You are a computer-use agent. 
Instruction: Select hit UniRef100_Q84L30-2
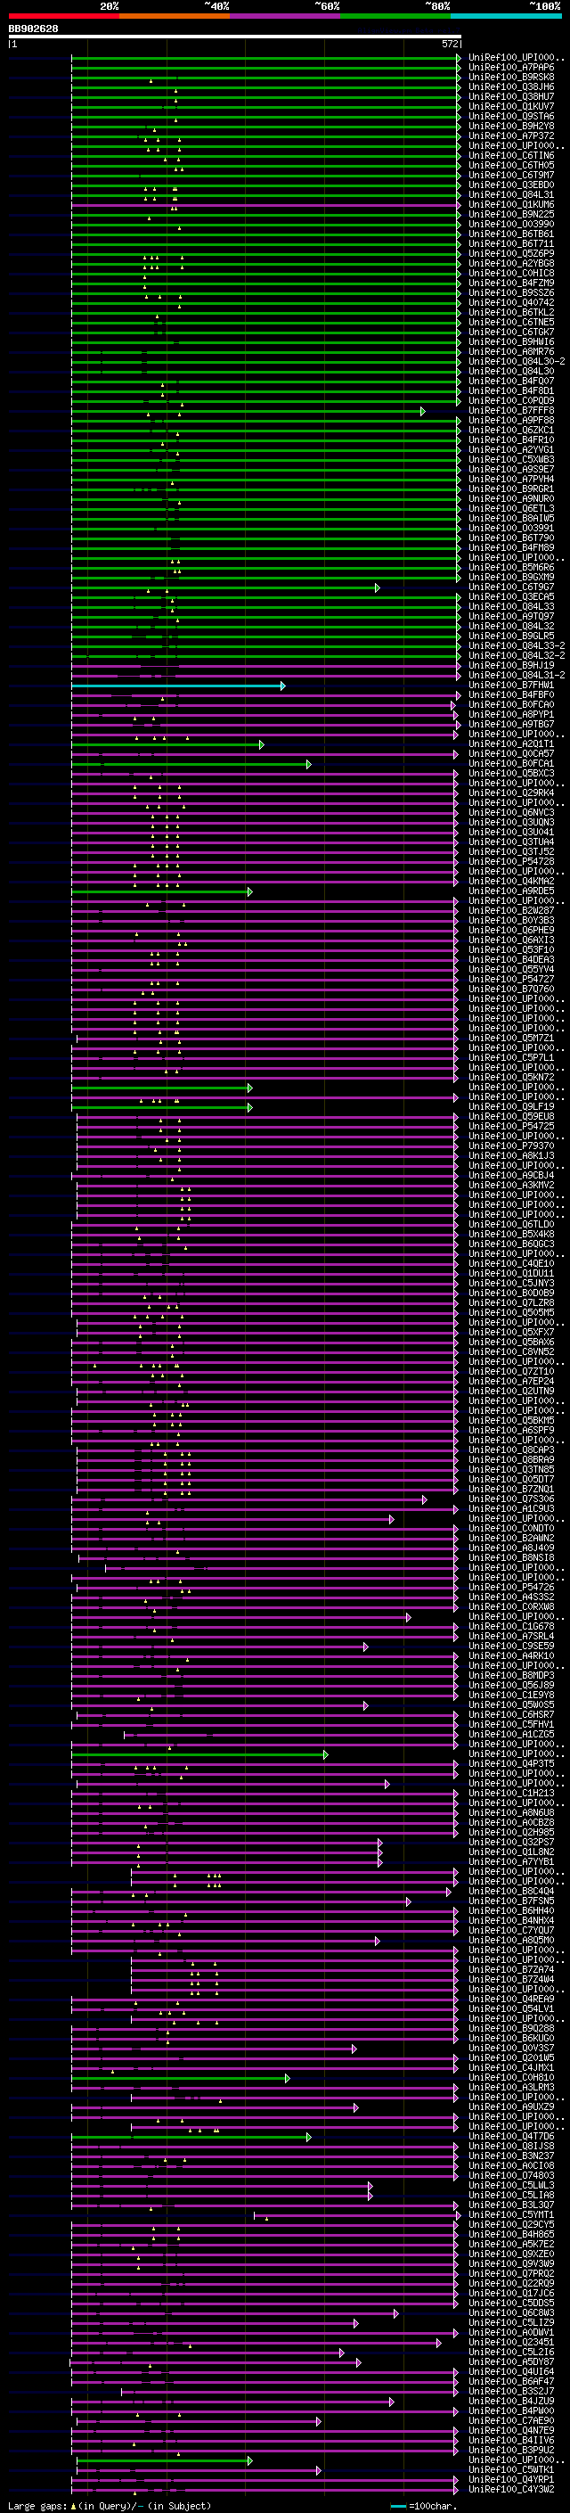pyautogui.click(x=517, y=362)
